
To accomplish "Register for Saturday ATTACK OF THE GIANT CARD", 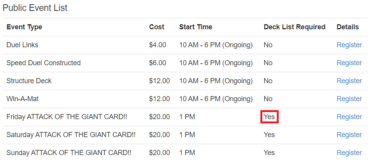I will pos(349,135).
